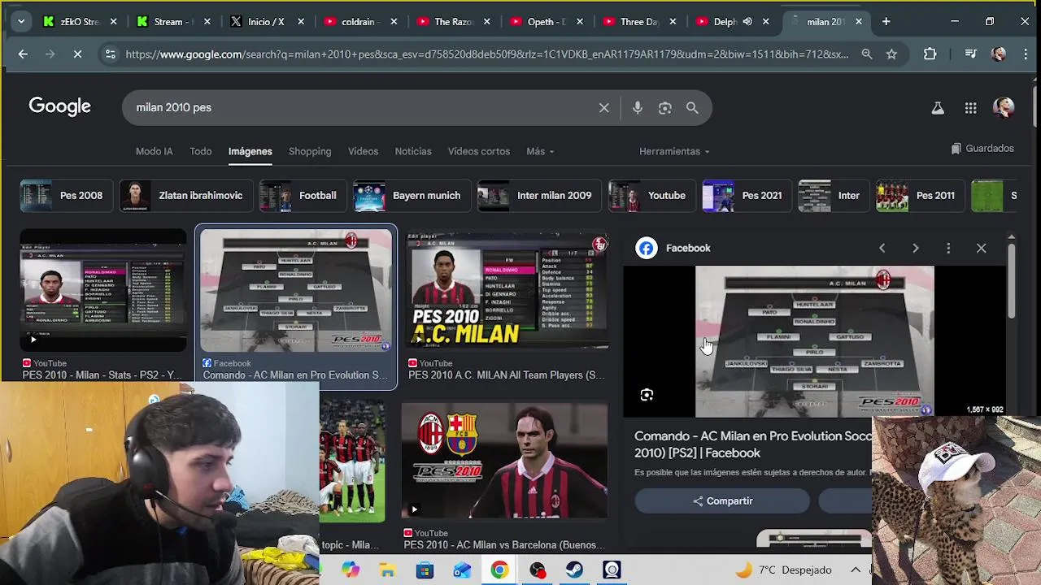Open Search Labs flask icon

click(937, 107)
